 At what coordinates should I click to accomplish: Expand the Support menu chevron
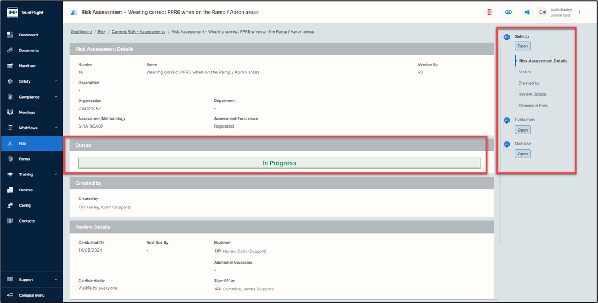tap(56, 280)
